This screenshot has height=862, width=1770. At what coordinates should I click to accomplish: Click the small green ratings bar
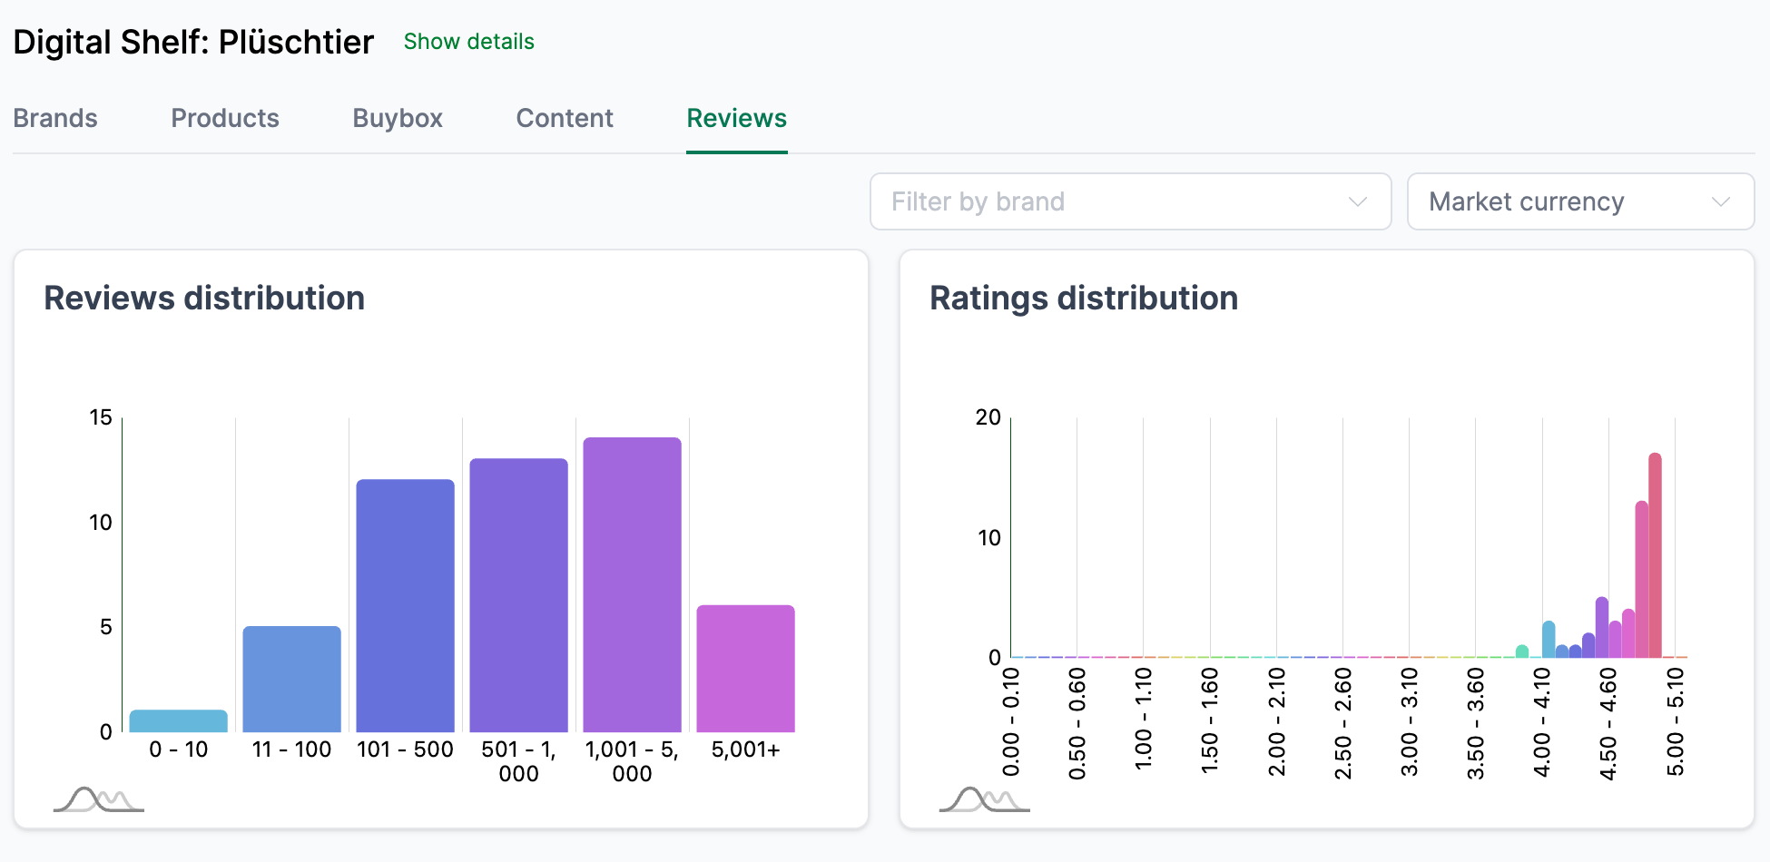pyautogui.click(x=1522, y=651)
